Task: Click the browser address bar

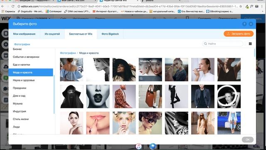Action: (130, 6)
